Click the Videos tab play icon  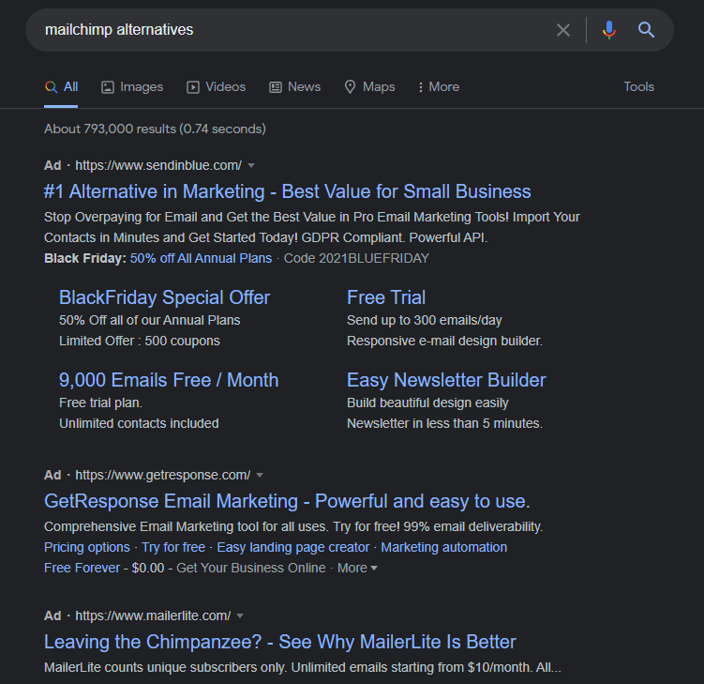[193, 87]
